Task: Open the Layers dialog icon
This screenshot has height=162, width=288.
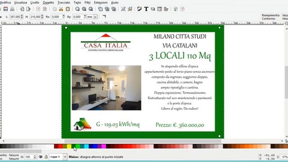Action: click(153, 9)
